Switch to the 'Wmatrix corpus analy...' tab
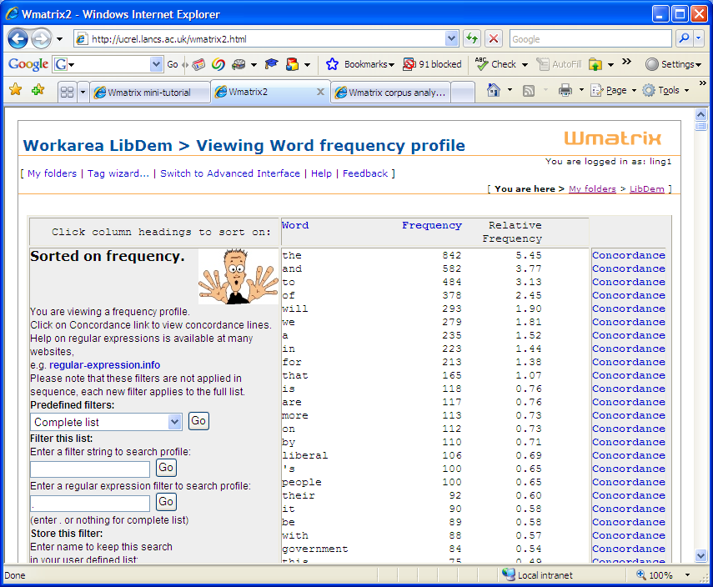Screen dimensions: 713x587 pyautogui.click(x=392, y=93)
